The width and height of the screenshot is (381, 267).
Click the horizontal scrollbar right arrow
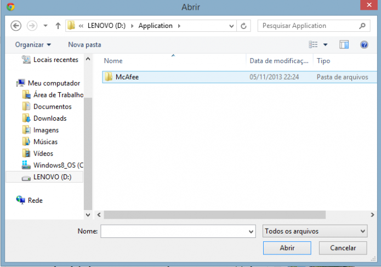tap(372, 215)
